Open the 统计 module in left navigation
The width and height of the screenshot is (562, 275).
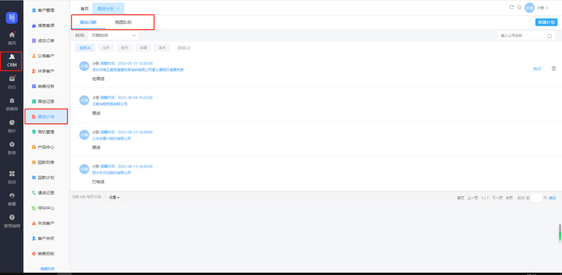[12, 126]
